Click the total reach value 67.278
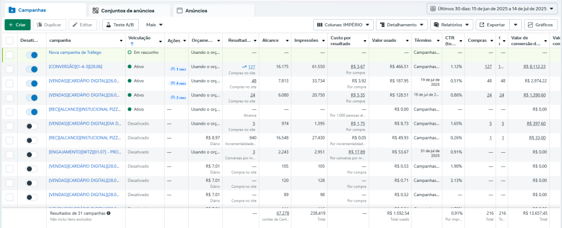The image size is (562, 228). tap(283, 213)
